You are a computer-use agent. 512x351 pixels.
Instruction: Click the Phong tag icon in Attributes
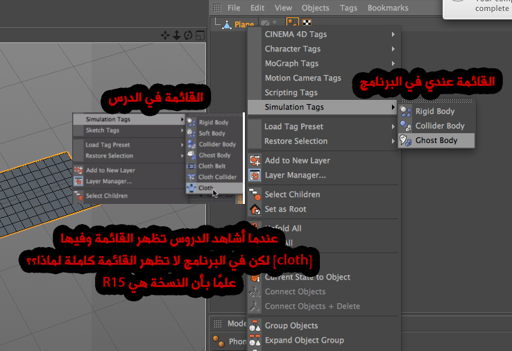(x=219, y=341)
